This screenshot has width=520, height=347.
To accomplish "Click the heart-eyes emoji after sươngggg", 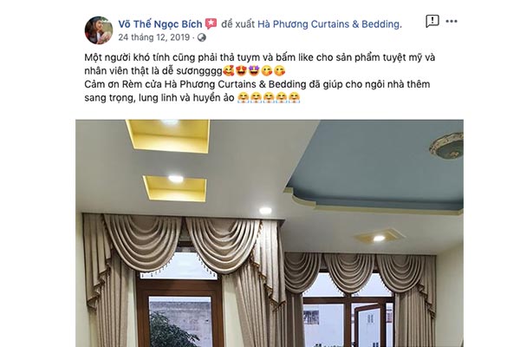I will pos(241,71).
